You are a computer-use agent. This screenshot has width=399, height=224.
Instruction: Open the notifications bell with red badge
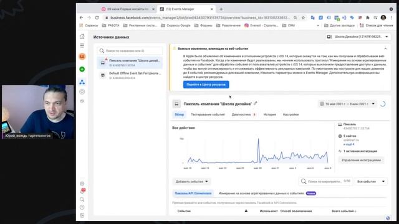(82, 191)
